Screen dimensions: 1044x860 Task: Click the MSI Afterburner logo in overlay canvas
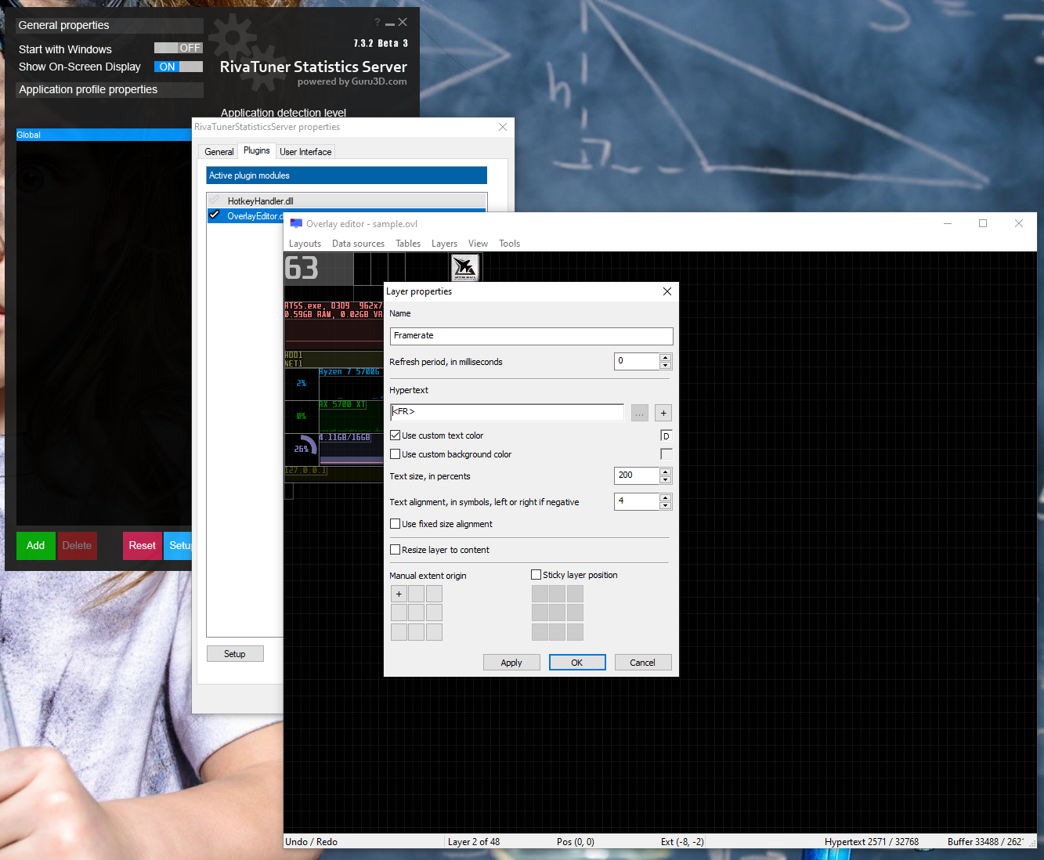pyautogui.click(x=464, y=267)
